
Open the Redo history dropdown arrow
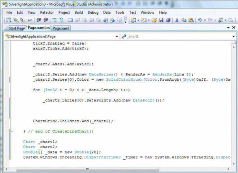point(215,20)
